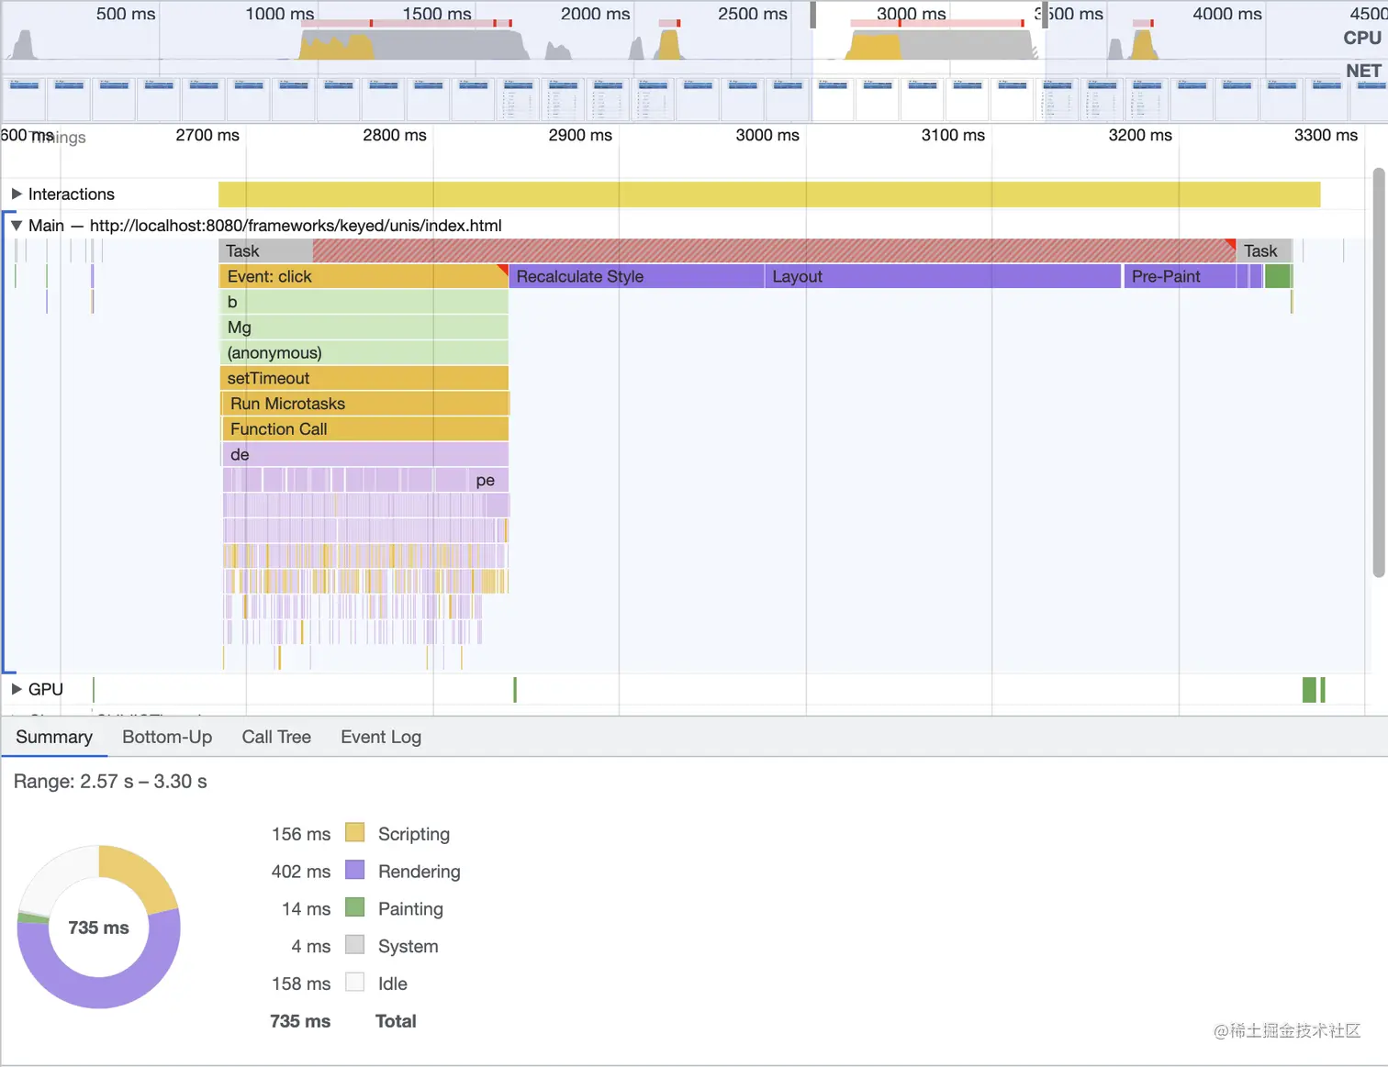Click the 'Rendering' legend label

(420, 872)
